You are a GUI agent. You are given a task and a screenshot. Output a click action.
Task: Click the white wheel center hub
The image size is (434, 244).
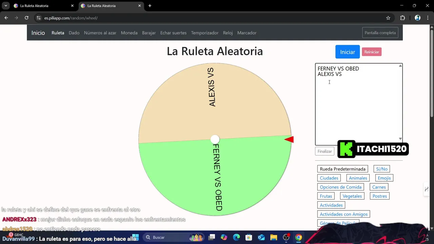[215, 139]
